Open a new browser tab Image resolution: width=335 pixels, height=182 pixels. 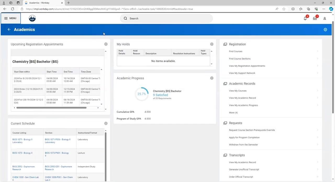[68, 3]
